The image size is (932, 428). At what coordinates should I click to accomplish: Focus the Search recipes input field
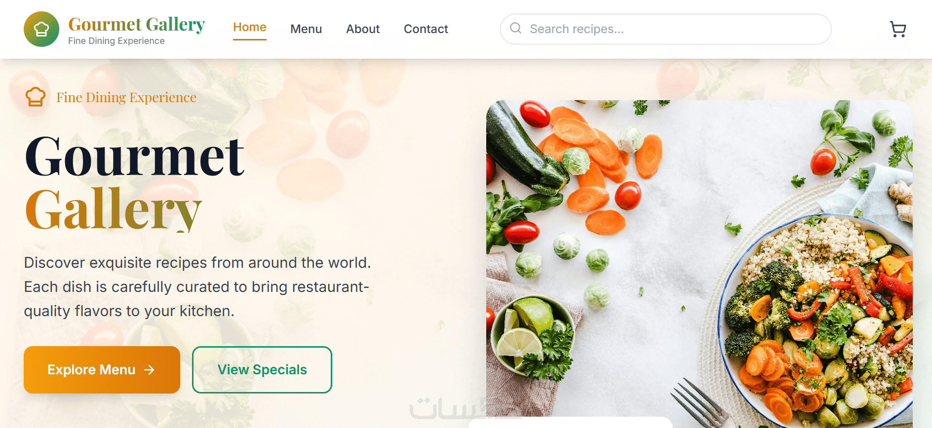(676, 29)
